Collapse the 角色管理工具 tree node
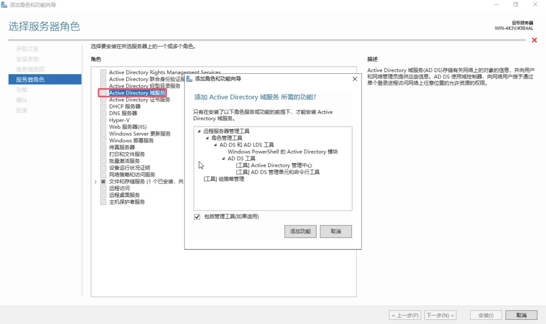Screen dimensions: 546x324 [x=207, y=138]
